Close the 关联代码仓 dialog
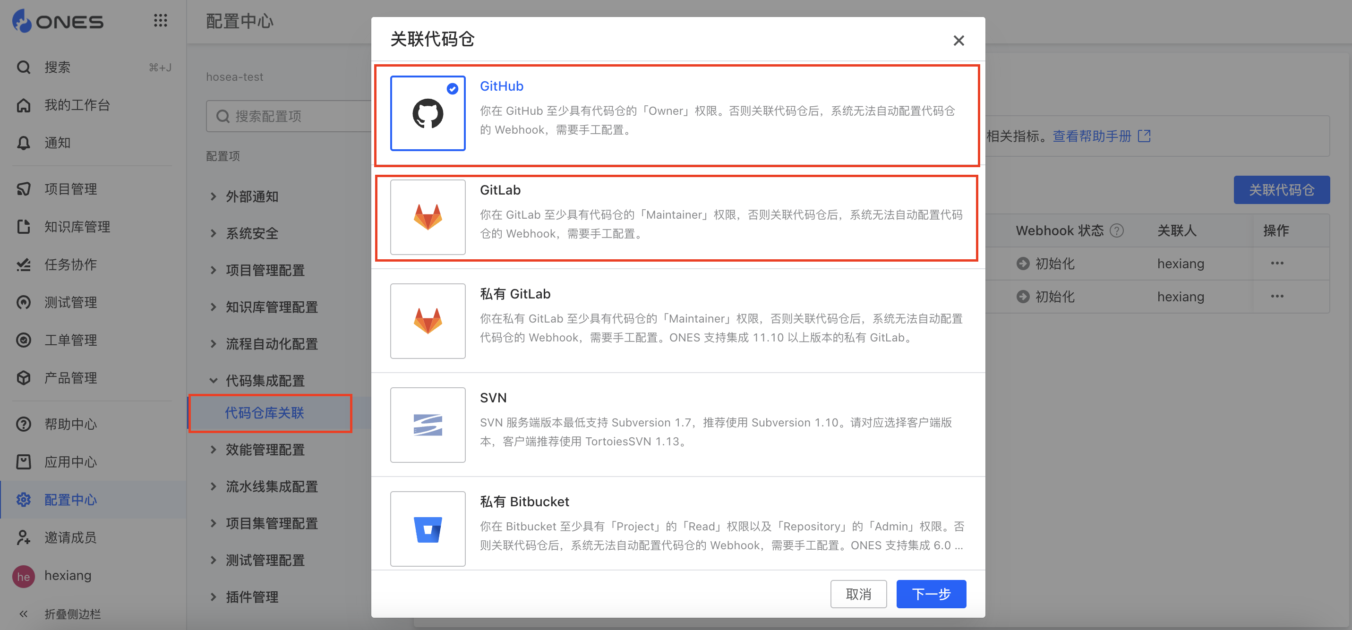 958,41
